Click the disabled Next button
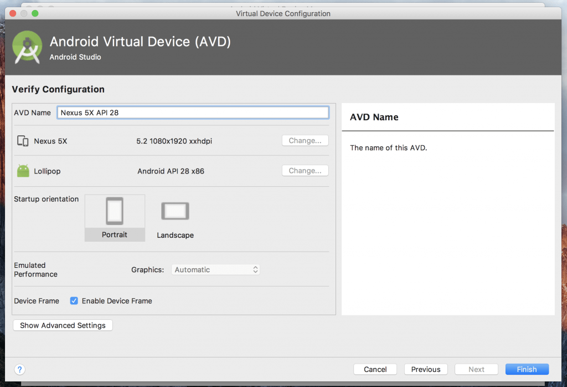Screen dimensions: 567x387 tap(476, 369)
